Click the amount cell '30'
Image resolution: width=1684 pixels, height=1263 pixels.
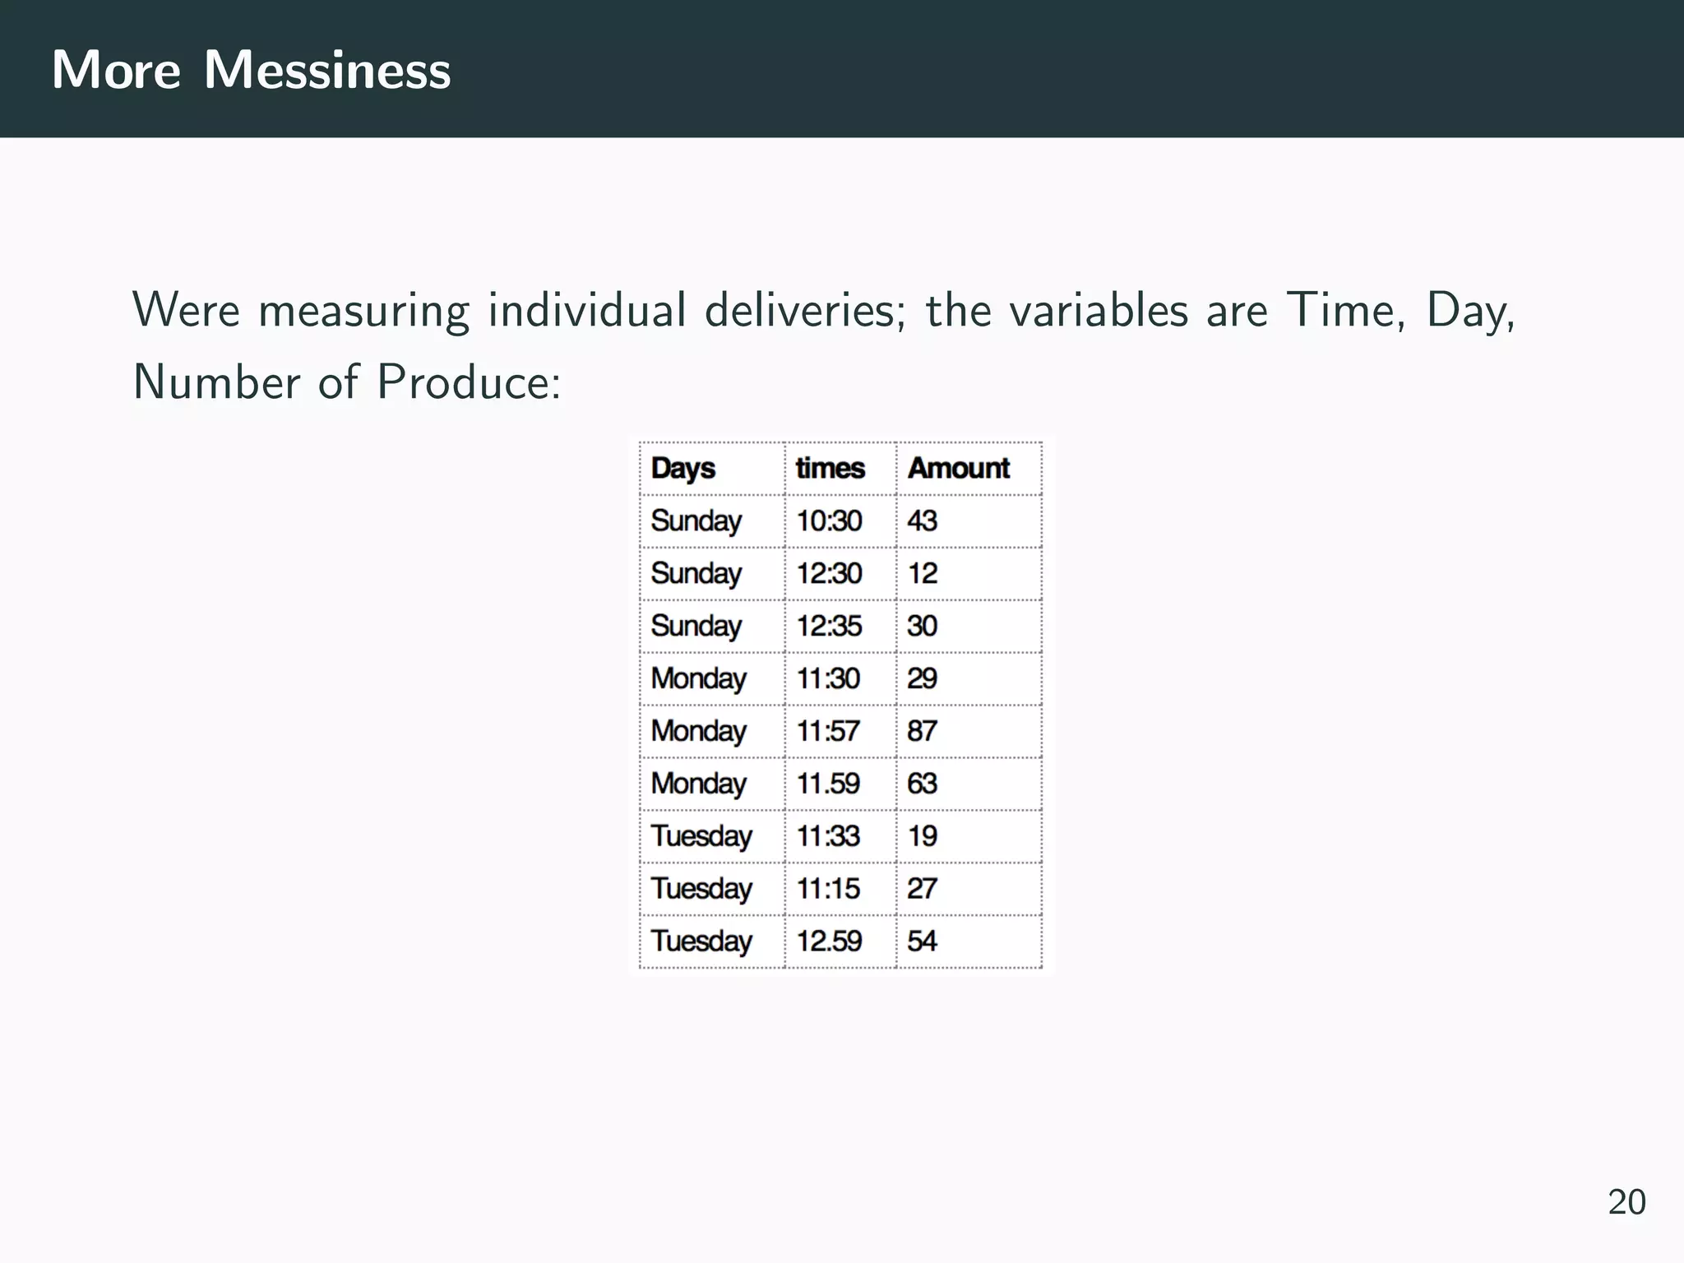point(969,627)
